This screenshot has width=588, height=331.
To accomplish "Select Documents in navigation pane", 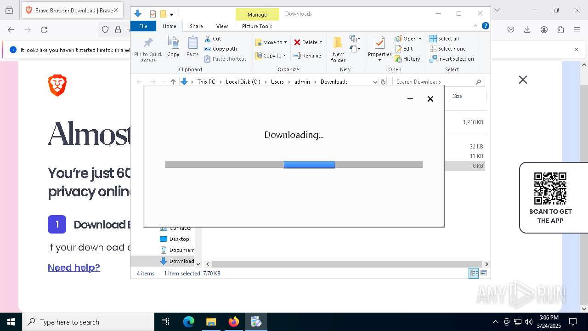I will click(x=177, y=250).
